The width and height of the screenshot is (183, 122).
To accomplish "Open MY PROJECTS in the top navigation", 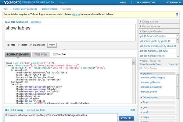I will 174,2.
